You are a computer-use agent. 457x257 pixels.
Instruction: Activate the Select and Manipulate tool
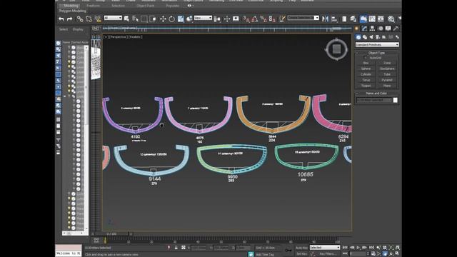click(227, 19)
